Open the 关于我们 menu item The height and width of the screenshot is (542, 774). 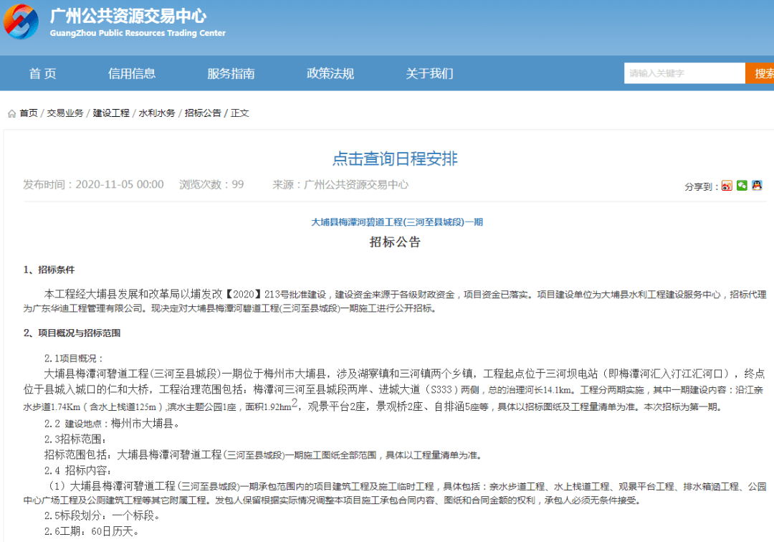click(428, 73)
